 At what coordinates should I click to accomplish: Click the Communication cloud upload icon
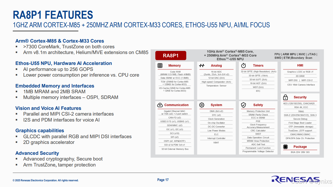tap(160, 105)
